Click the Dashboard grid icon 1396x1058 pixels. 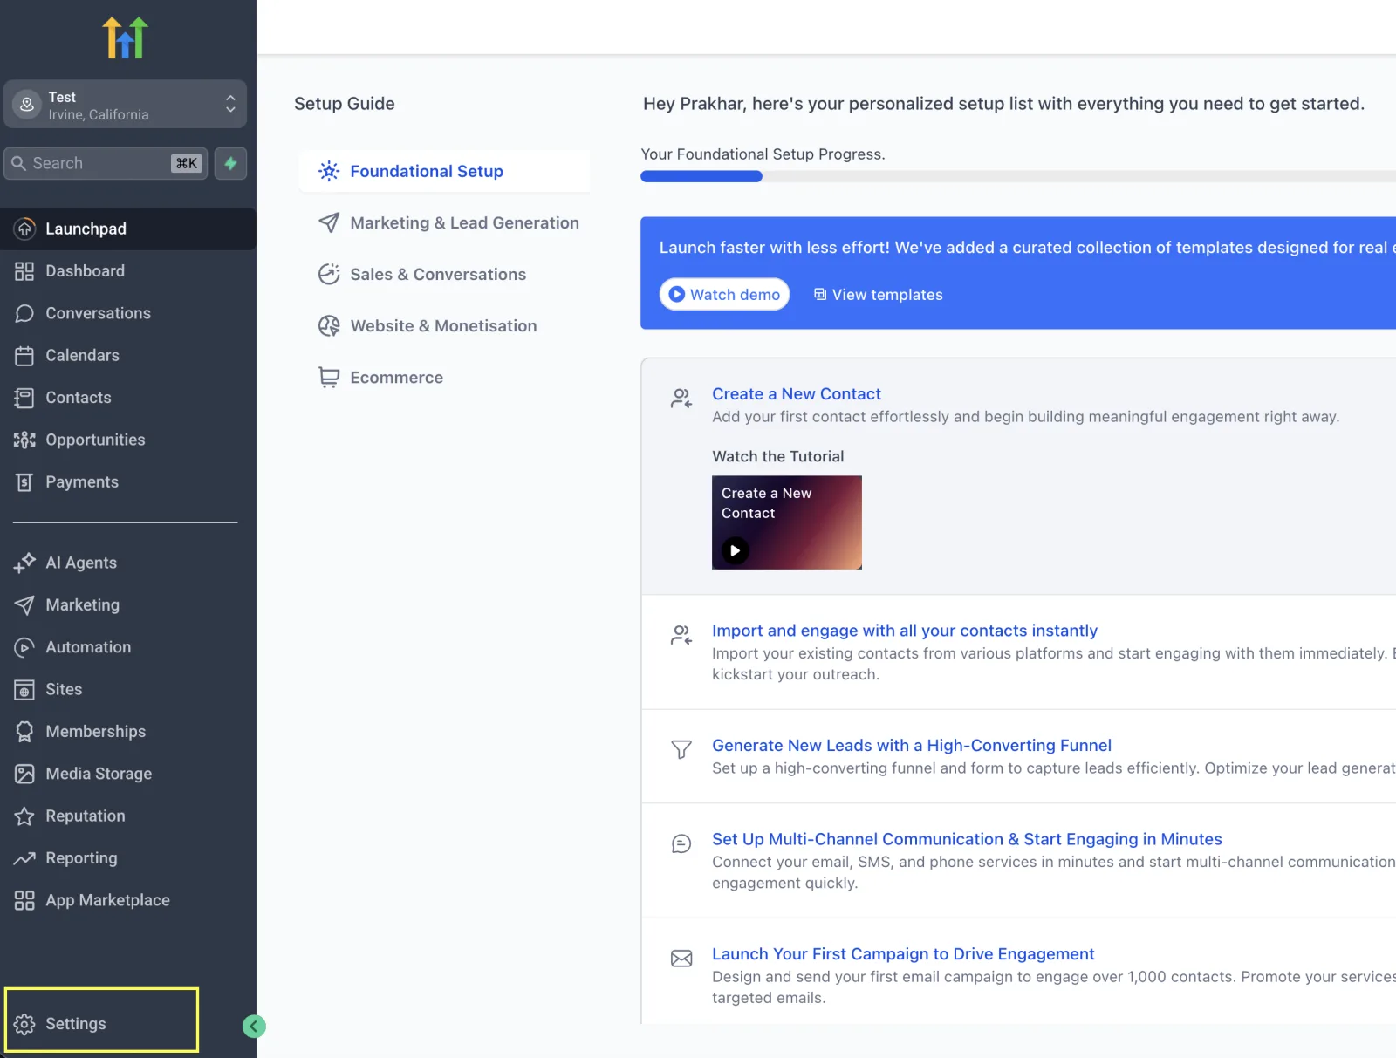24,271
